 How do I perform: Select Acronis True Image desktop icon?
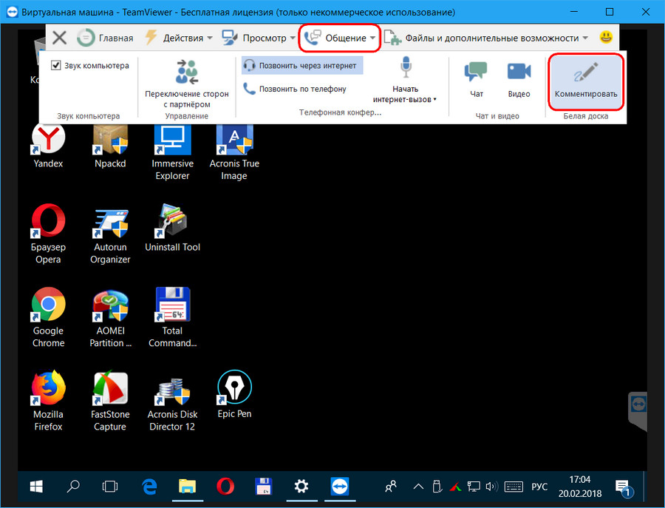coord(234,152)
